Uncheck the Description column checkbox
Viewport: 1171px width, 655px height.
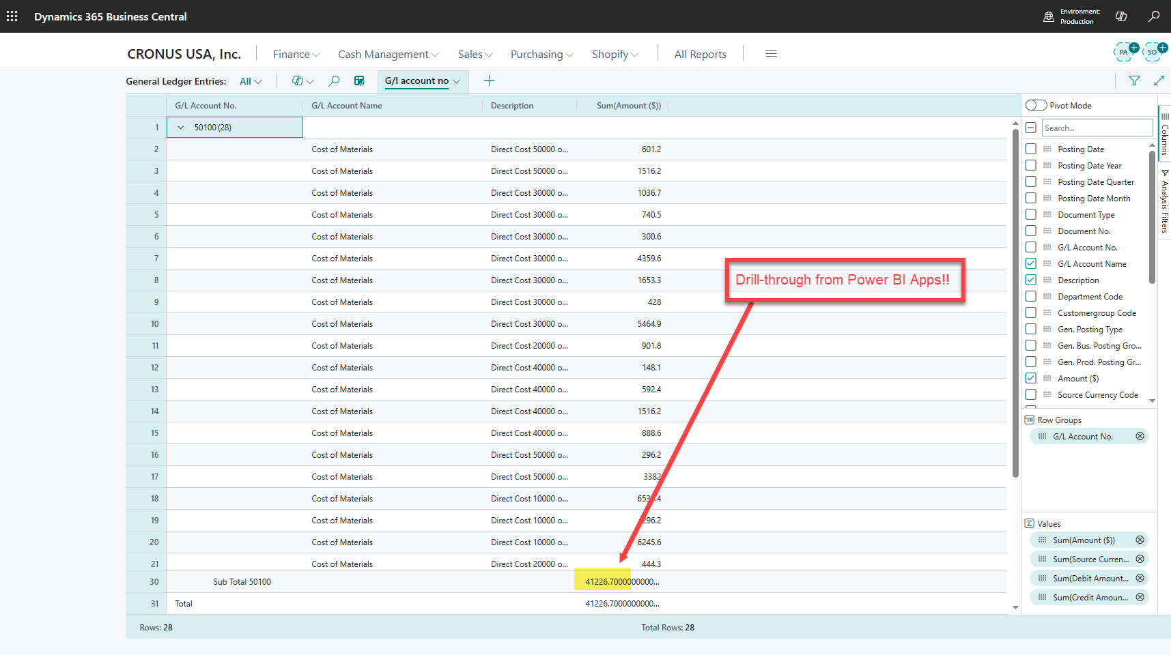tap(1031, 280)
